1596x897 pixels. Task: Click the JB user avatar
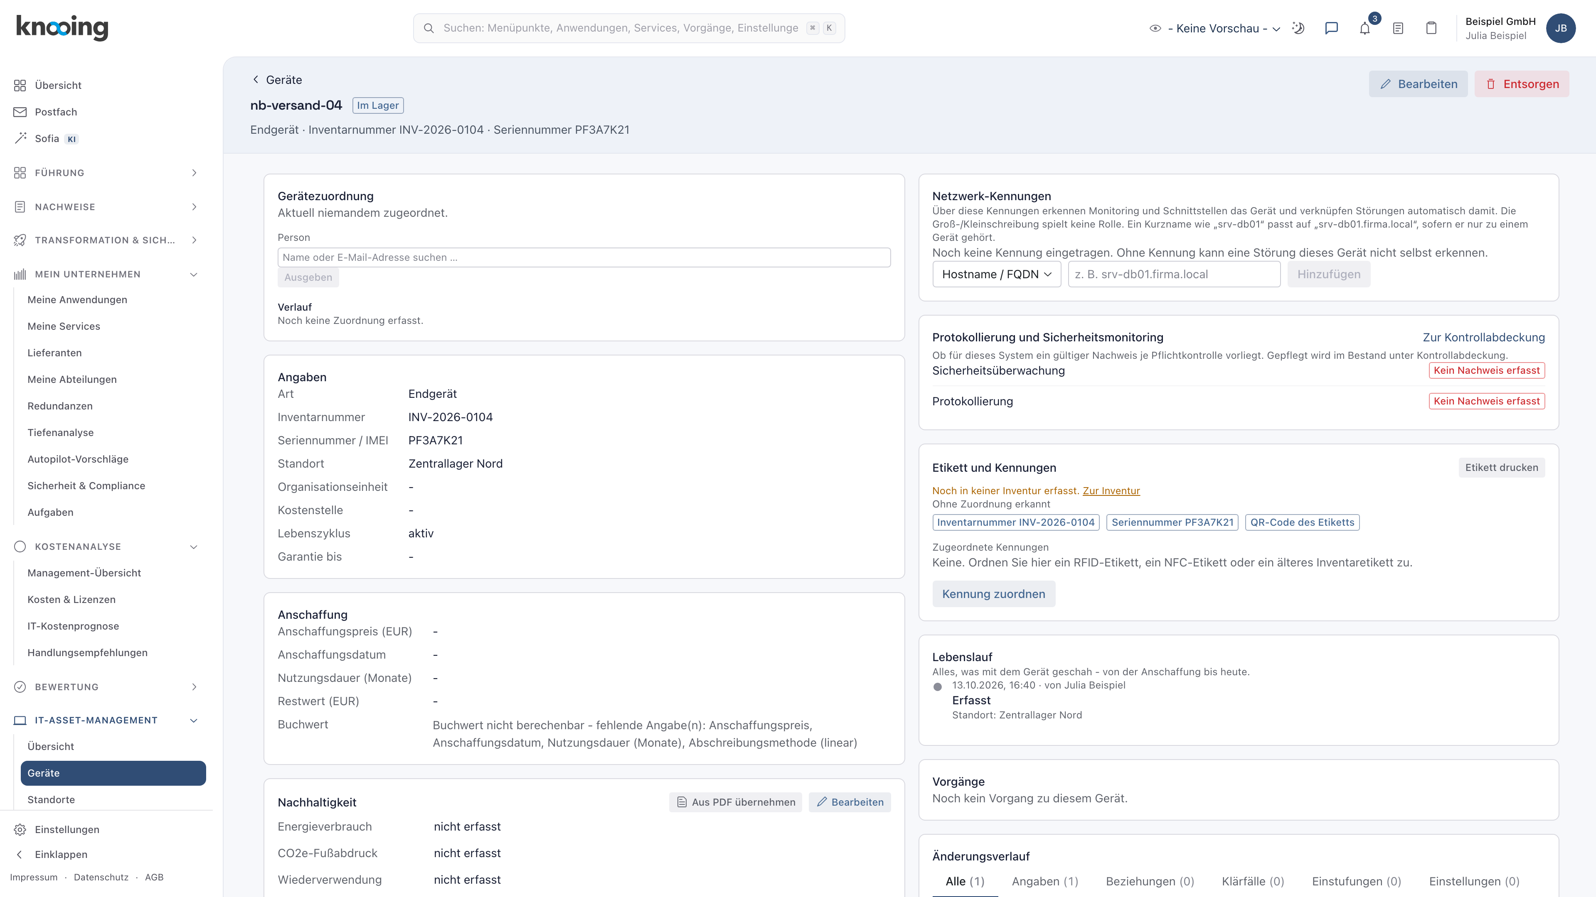point(1561,29)
